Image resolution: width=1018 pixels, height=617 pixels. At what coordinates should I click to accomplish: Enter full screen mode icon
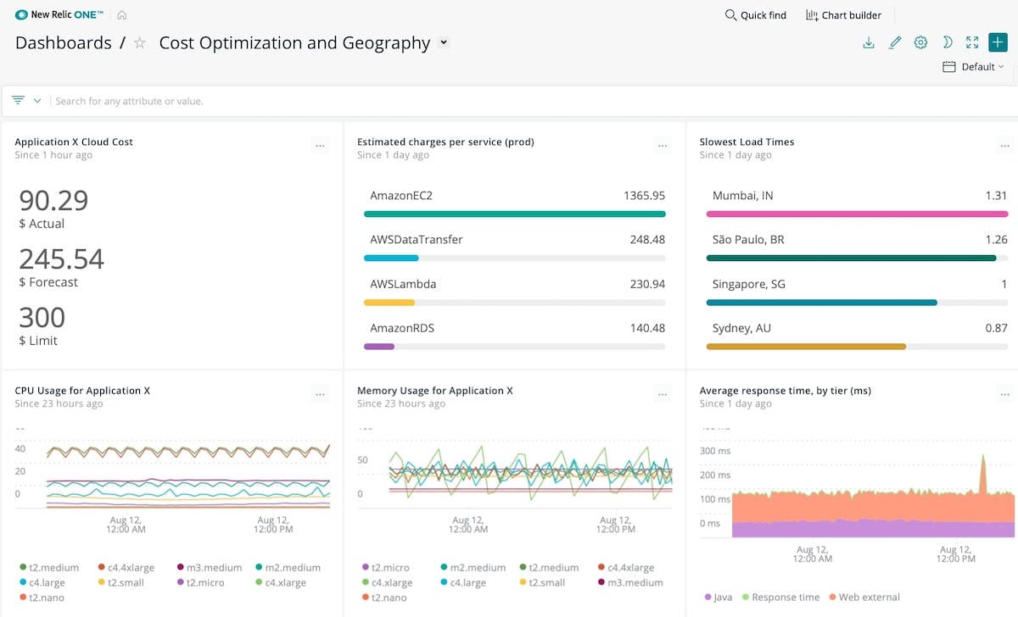pyautogui.click(x=972, y=42)
